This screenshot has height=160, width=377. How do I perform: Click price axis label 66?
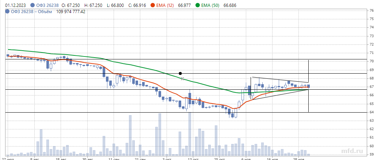[372, 95]
